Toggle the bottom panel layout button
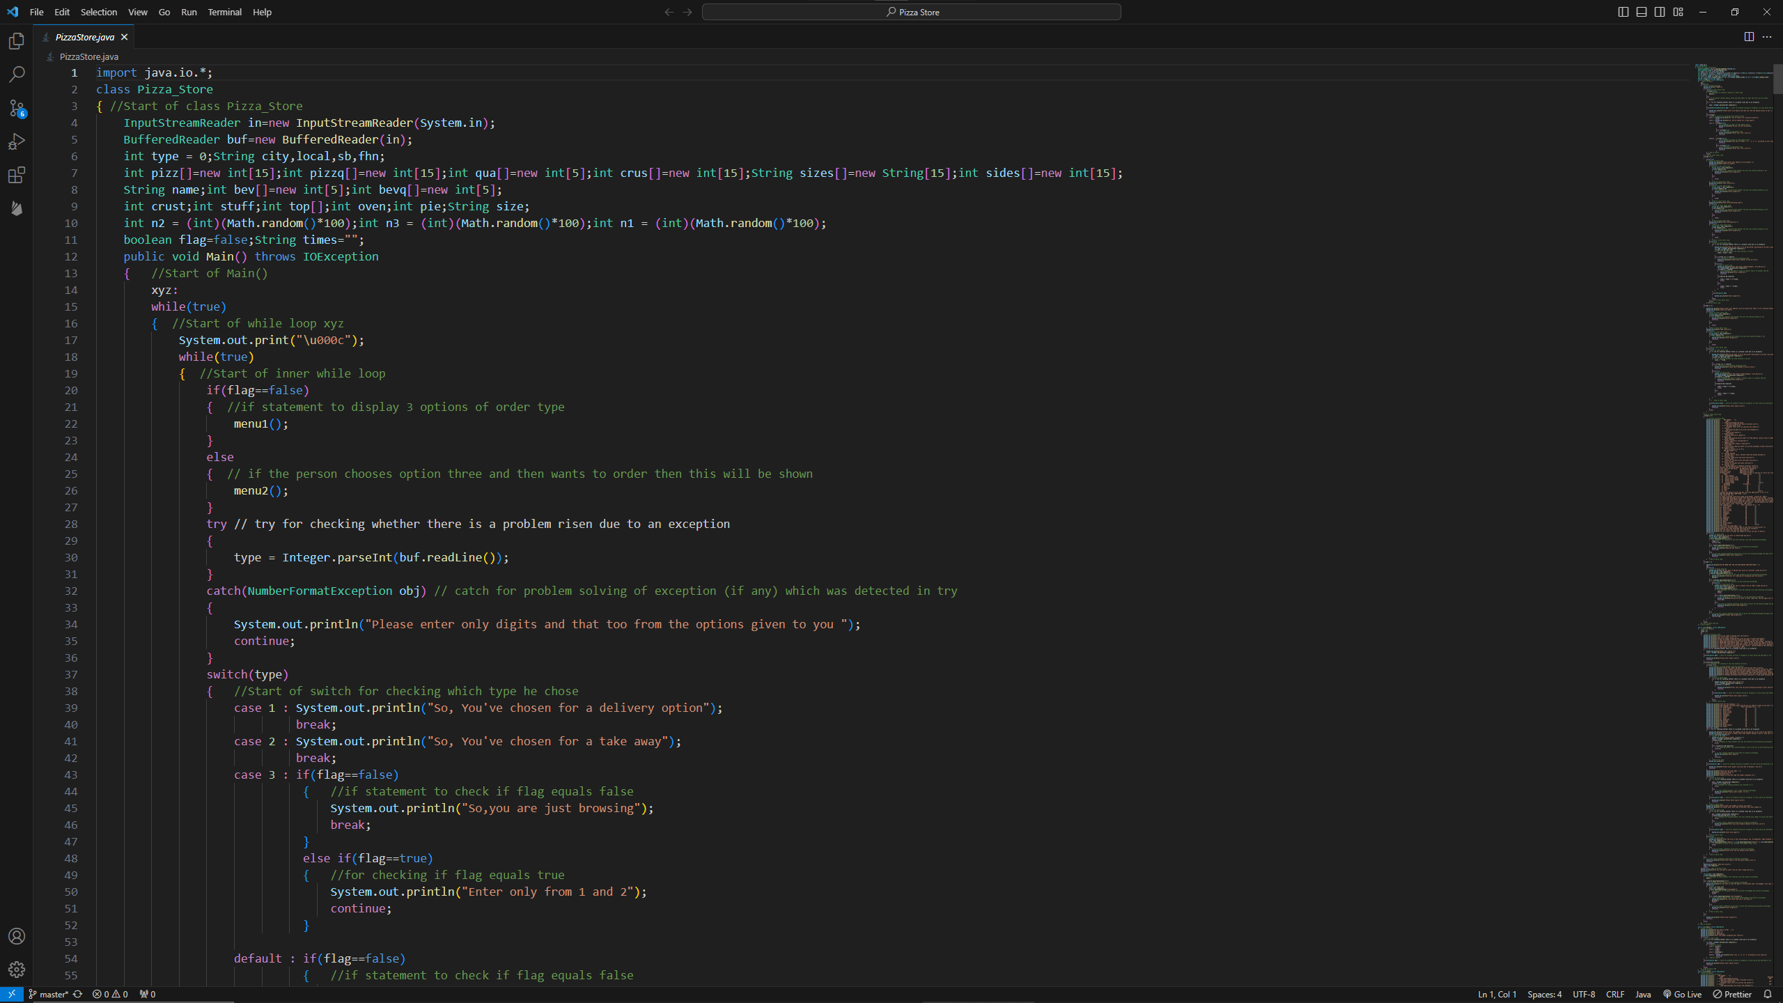This screenshot has height=1003, width=1783. [1642, 12]
